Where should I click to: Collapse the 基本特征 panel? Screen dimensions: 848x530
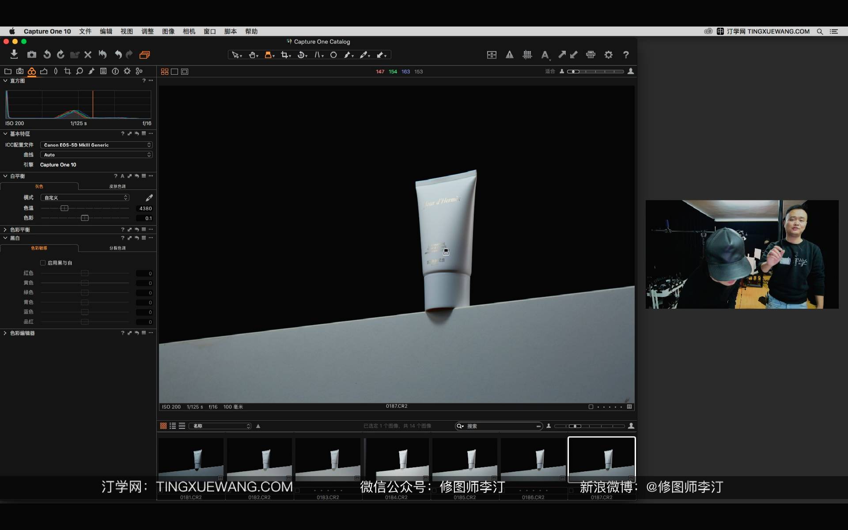pyautogui.click(x=5, y=133)
